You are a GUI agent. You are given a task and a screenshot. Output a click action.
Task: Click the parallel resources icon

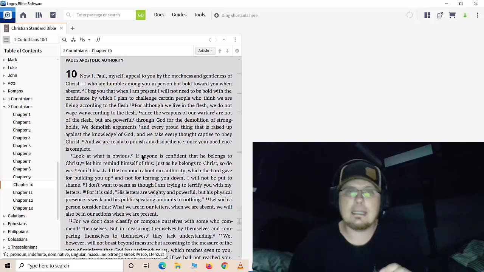pos(98,40)
